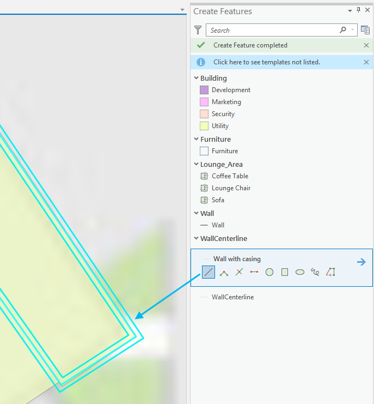Choose the Lounge Chair template

[x=231, y=188]
